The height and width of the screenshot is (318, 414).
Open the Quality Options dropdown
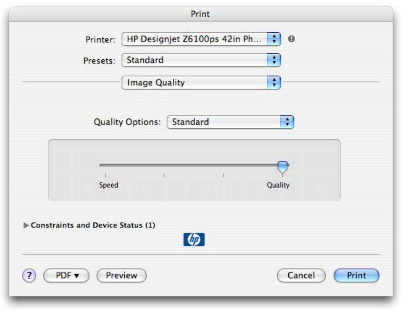click(230, 122)
